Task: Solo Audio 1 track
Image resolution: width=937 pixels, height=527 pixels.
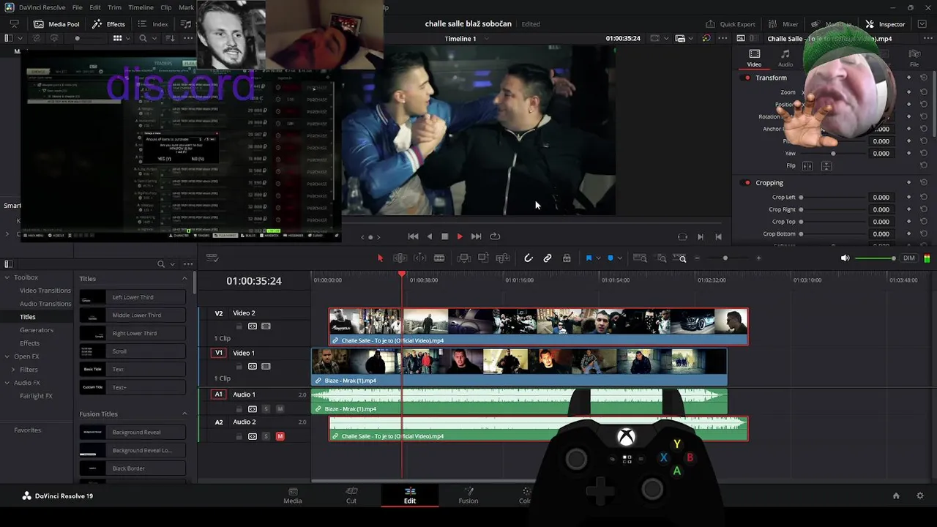Action: point(266,408)
